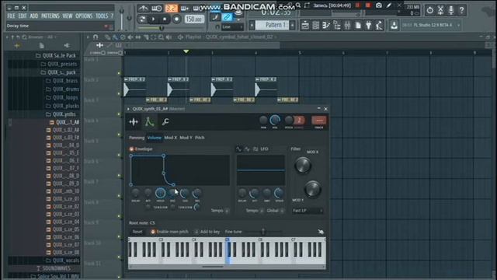This screenshot has height=280, width=497.
Task: Open the ADD menu
Action: 34,16
